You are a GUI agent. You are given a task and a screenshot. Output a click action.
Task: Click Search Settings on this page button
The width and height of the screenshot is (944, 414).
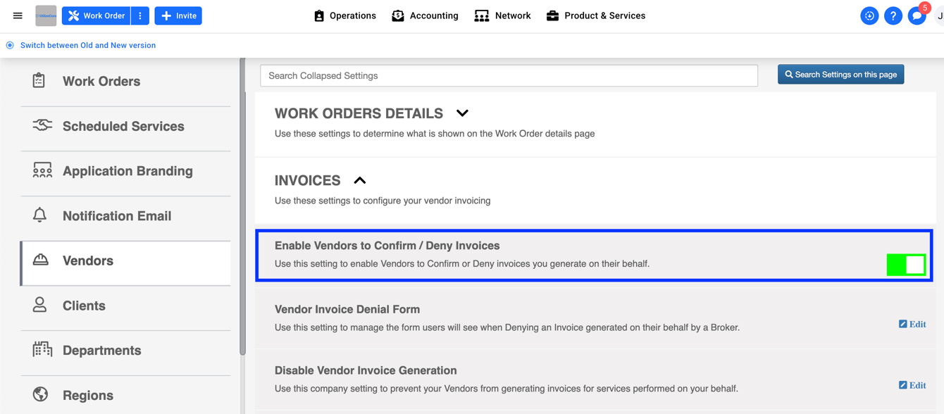[840, 74]
